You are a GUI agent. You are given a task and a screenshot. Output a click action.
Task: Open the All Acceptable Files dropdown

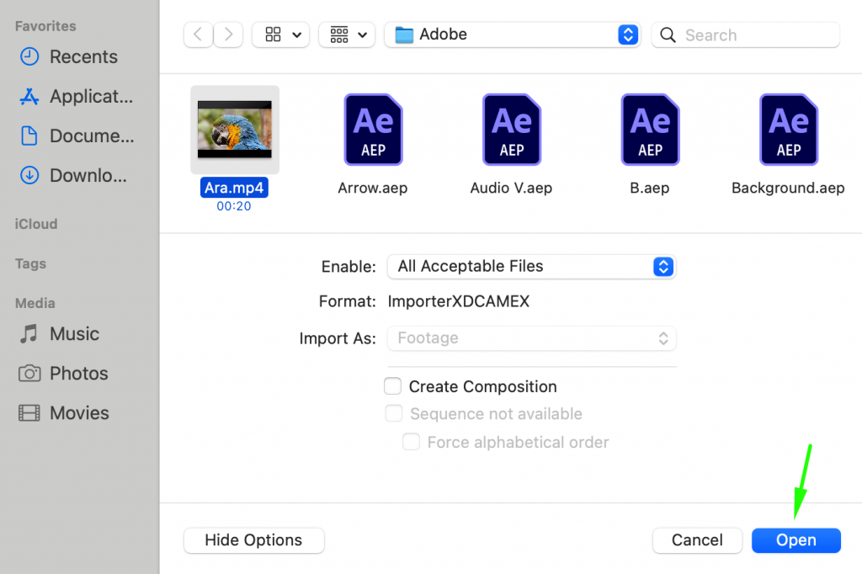click(531, 266)
